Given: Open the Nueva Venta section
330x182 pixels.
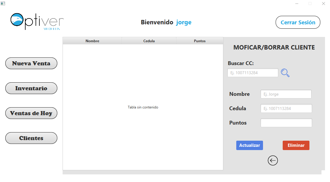Looking at the screenshot, I should [31, 63].
